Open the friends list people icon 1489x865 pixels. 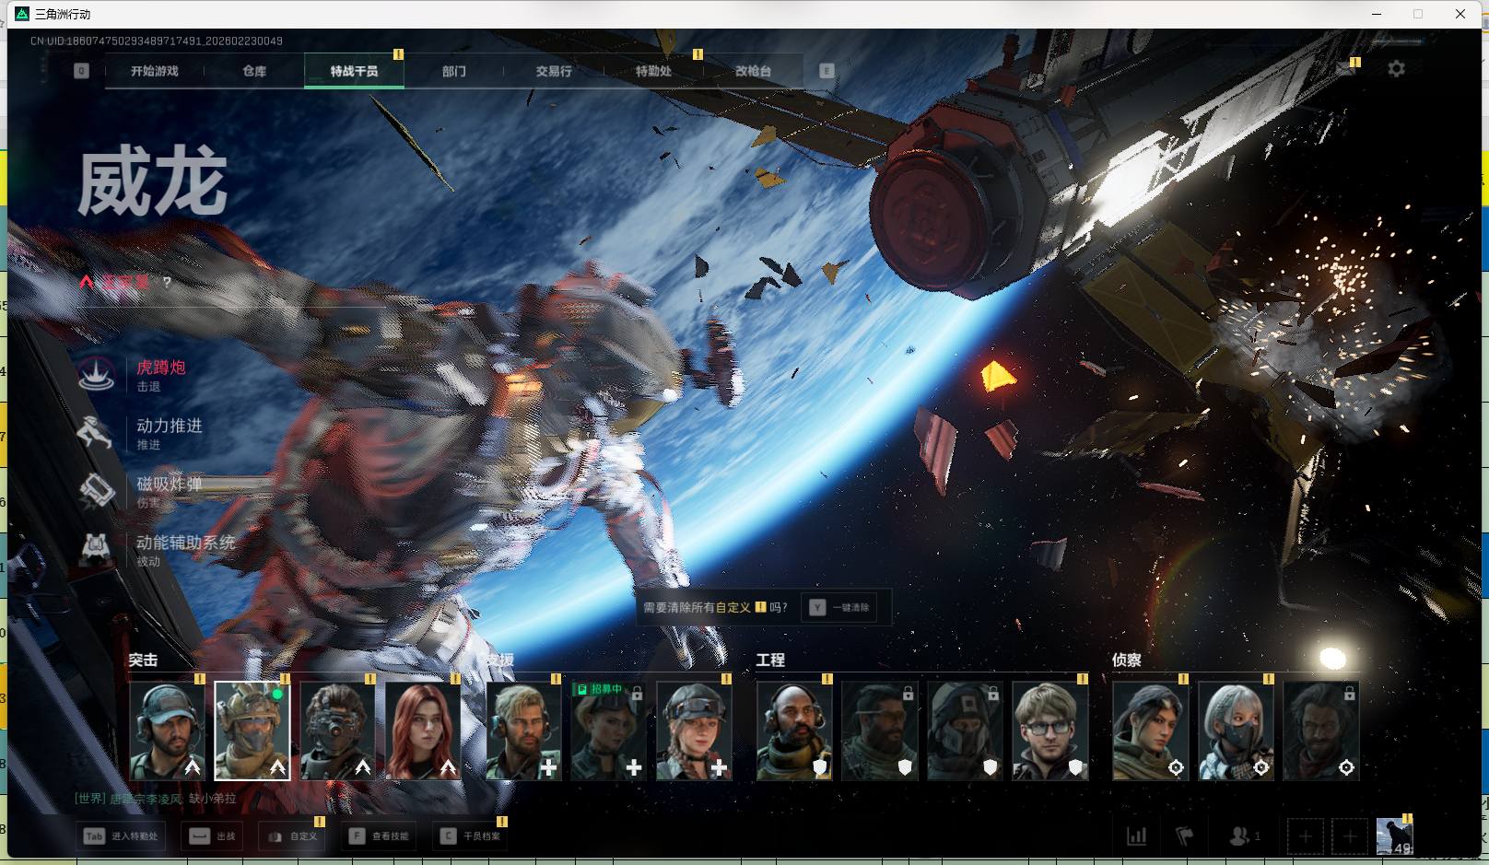click(1239, 836)
